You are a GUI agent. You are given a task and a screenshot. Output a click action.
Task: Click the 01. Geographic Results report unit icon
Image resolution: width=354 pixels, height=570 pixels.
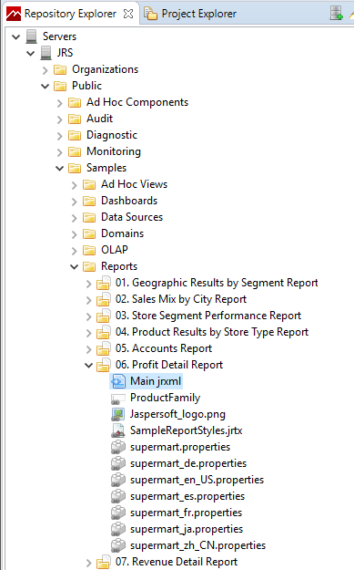104,283
